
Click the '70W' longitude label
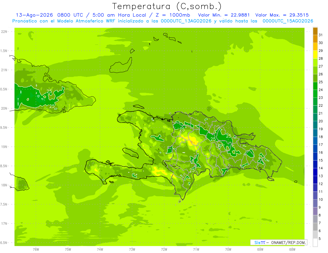(x=228, y=249)
